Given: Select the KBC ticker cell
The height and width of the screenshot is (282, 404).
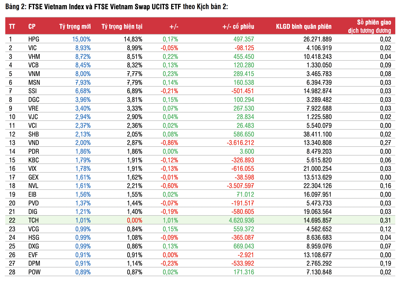Looking at the screenshot, I should tap(34, 160).
